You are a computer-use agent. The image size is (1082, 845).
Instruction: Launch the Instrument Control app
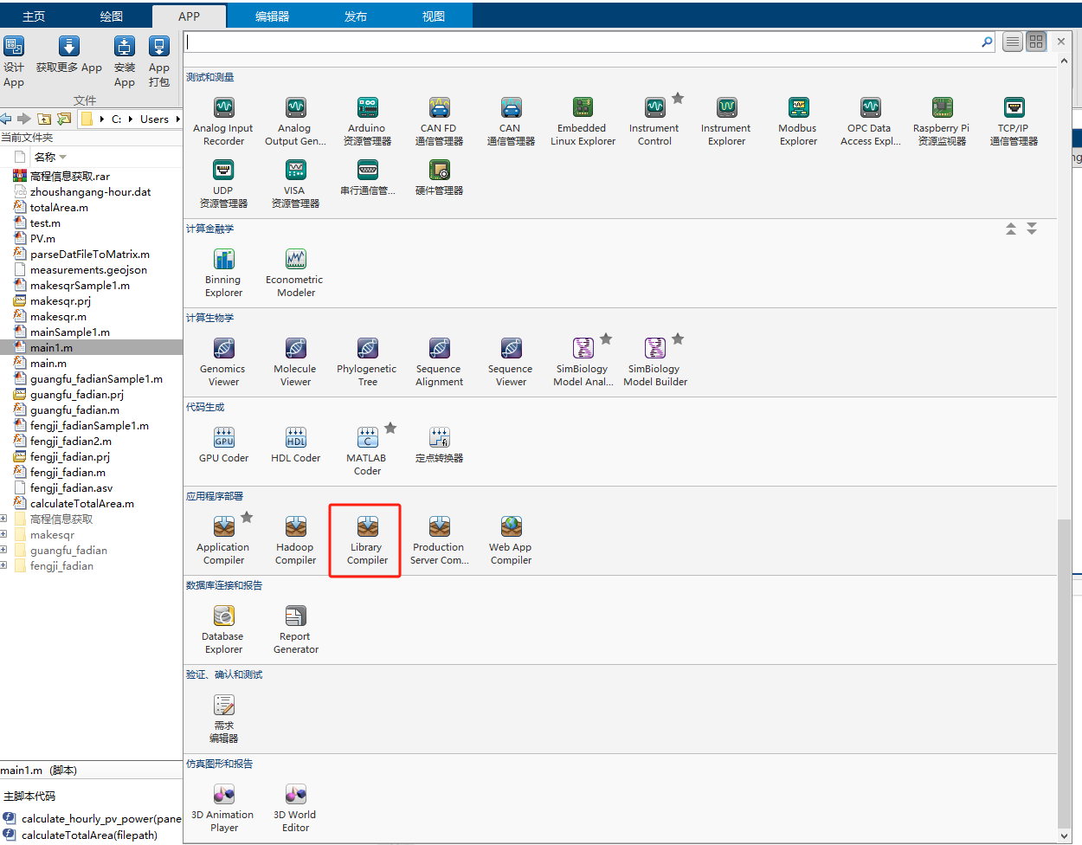(654, 121)
